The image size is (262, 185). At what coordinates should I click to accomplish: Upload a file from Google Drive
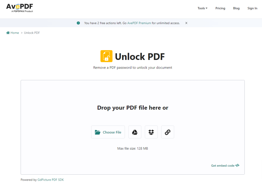(x=135, y=132)
